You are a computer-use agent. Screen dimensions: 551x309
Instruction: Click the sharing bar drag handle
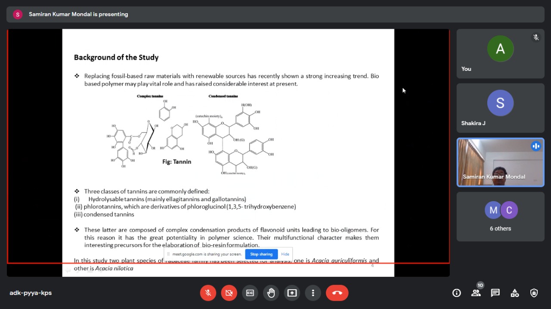168,254
